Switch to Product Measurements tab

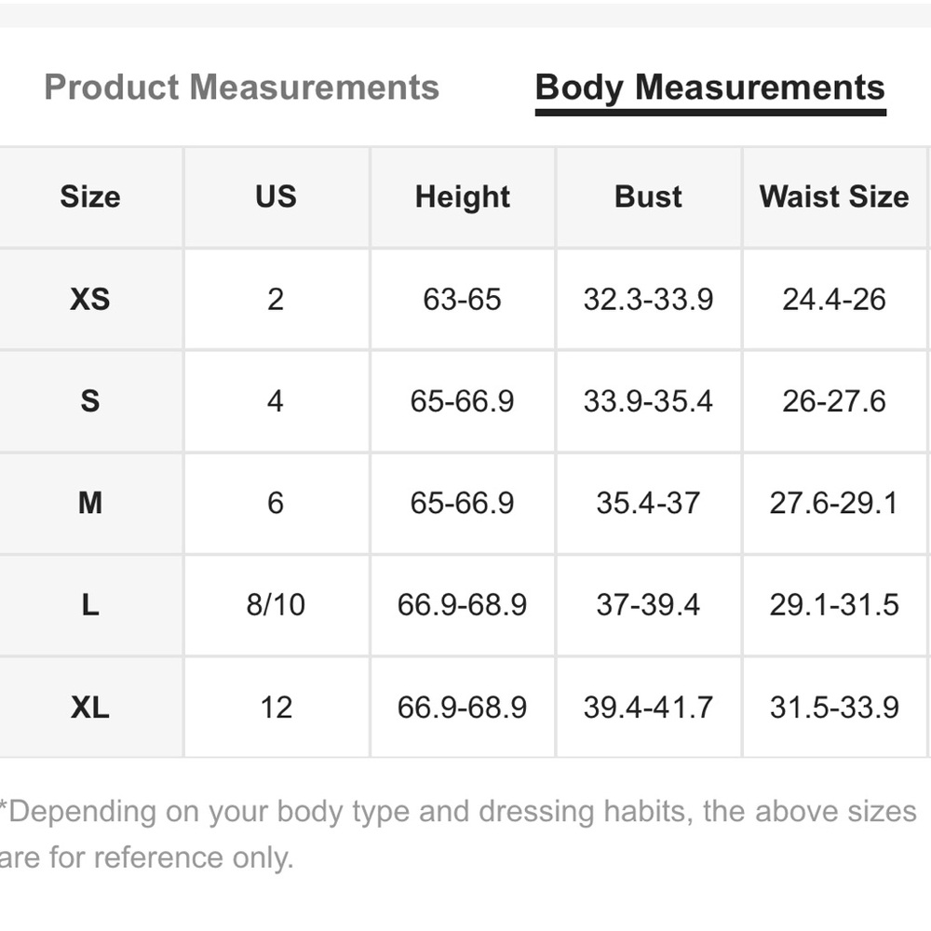[x=242, y=88]
